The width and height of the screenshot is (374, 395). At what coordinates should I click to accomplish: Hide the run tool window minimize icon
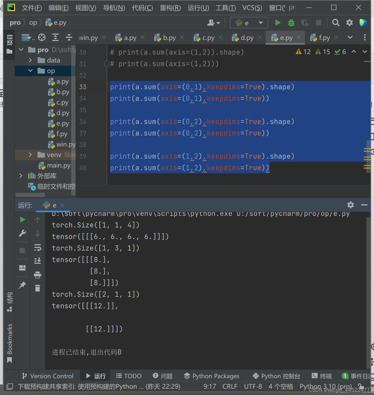(364, 205)
